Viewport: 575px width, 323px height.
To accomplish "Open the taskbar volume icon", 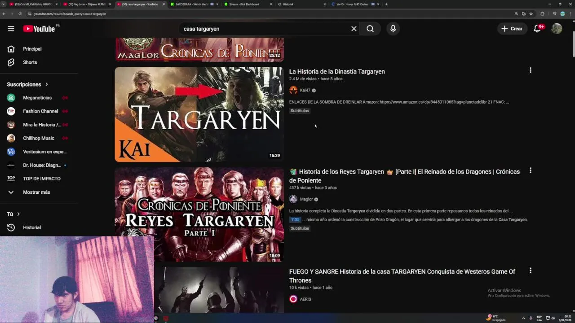I will point(553,318).
